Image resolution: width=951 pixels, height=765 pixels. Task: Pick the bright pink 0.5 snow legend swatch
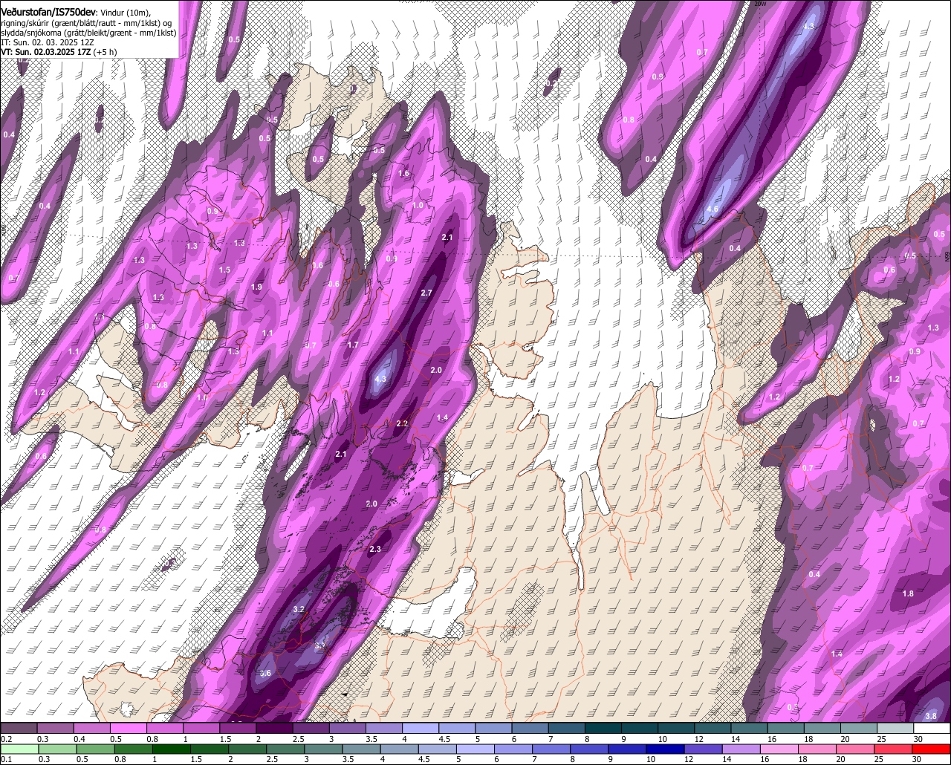(x=129, y=728)
